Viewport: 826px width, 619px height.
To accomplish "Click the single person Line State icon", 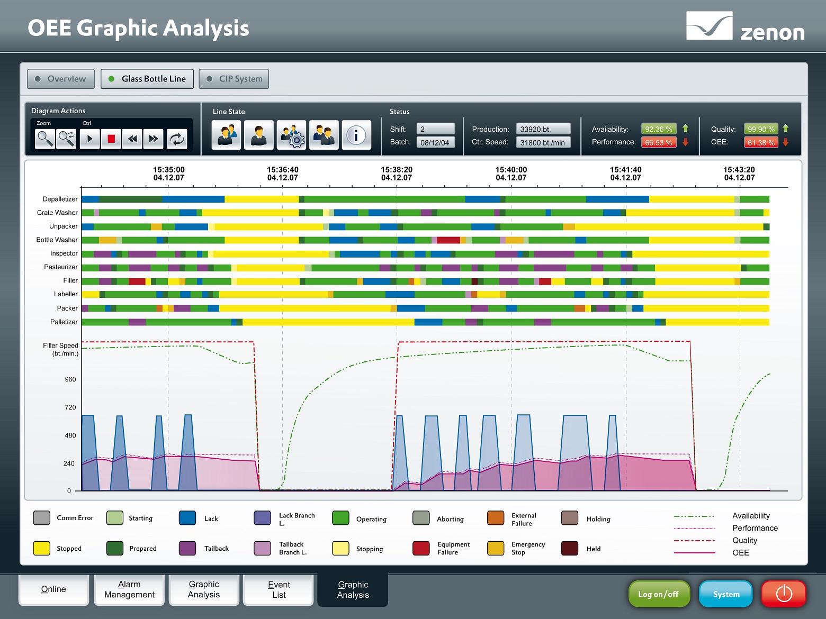I will coord(258,135).
